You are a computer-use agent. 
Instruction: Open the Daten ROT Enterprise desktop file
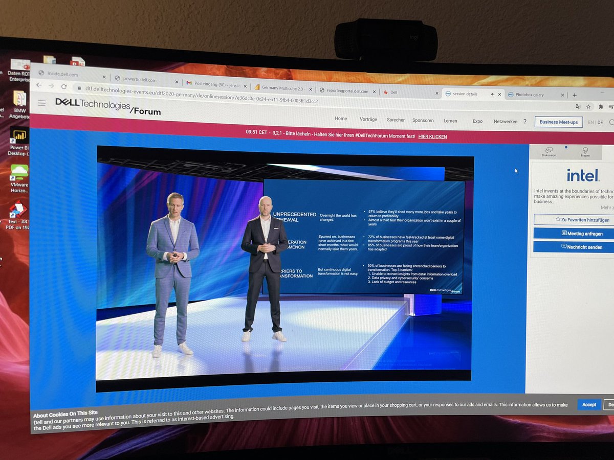click(19, 71)
